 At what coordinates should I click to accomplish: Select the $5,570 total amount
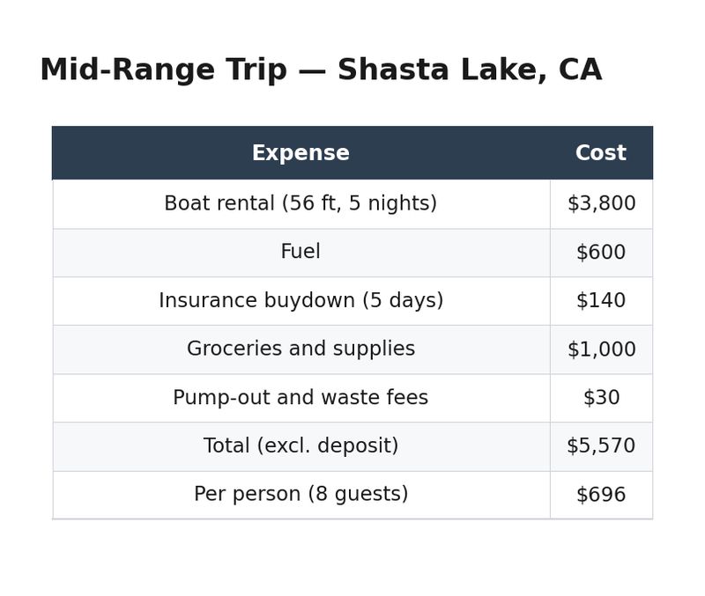(x=601, y=446)
